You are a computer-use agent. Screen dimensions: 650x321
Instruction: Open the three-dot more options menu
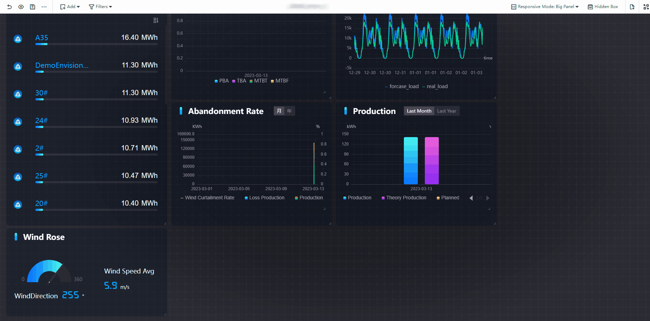click(x=44, y=7)
